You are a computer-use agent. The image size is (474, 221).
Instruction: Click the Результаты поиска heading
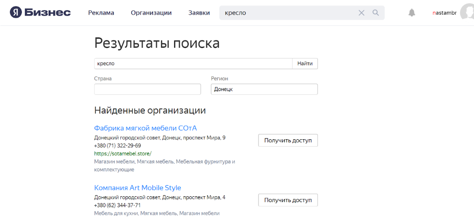pyautogui.click(x=157, y=43)
